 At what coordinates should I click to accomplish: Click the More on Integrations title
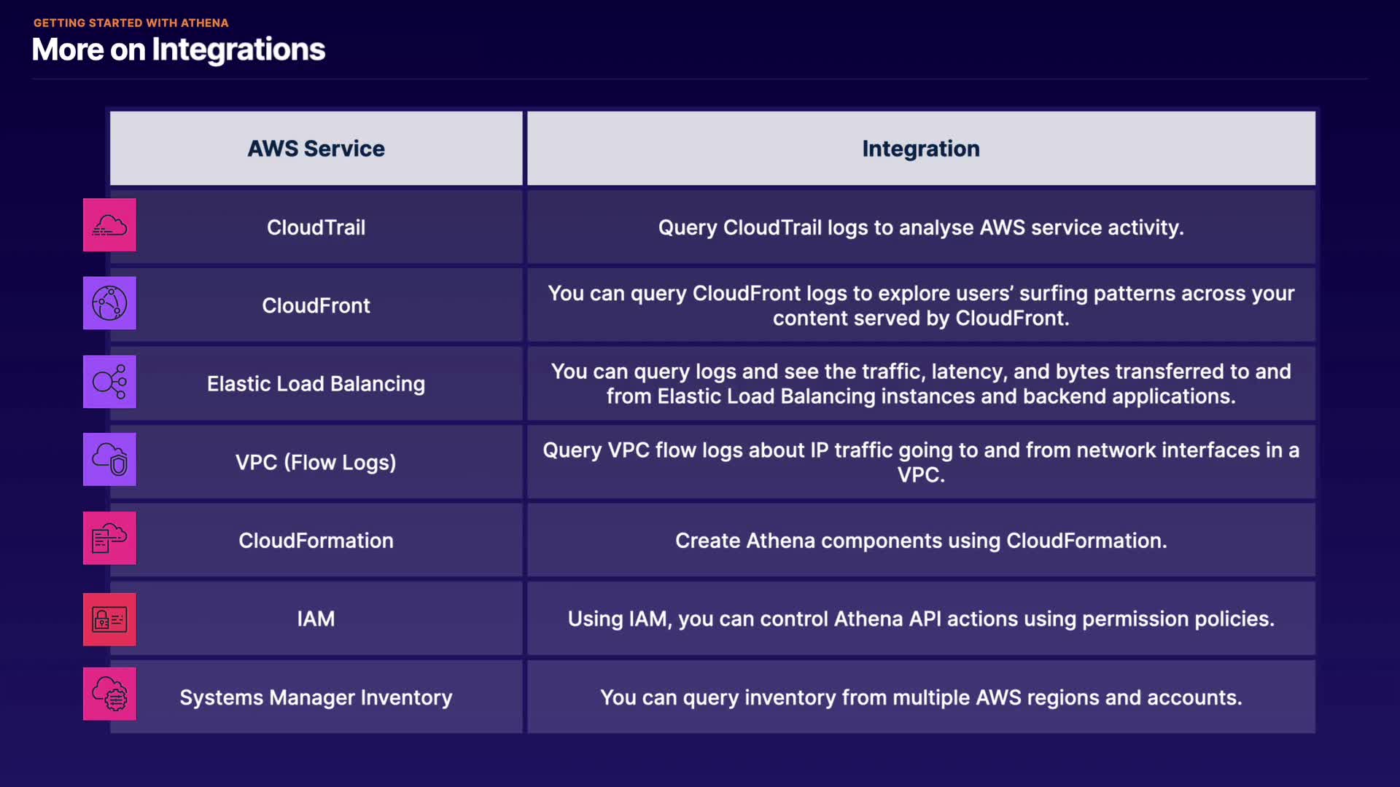[179, 50]
